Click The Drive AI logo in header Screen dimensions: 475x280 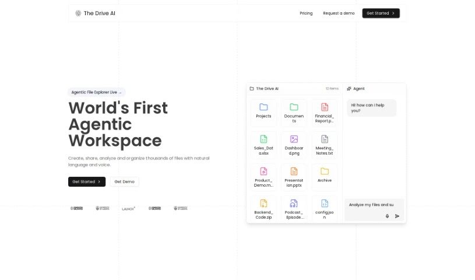click(94, 13)
